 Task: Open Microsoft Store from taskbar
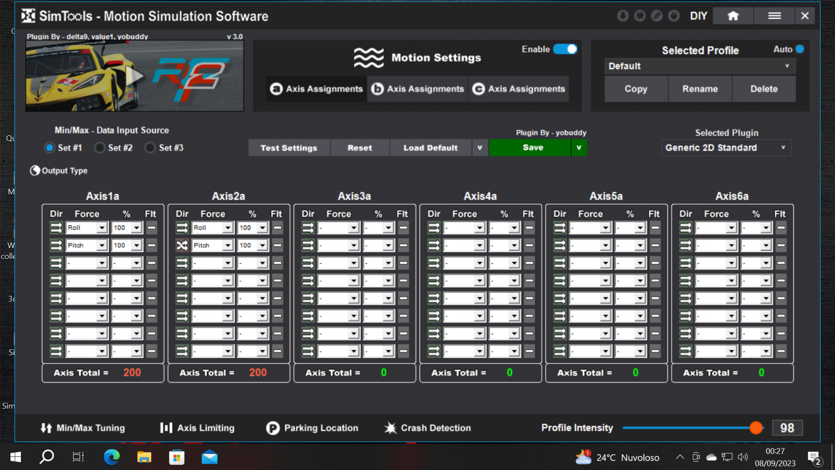(176, 457)
